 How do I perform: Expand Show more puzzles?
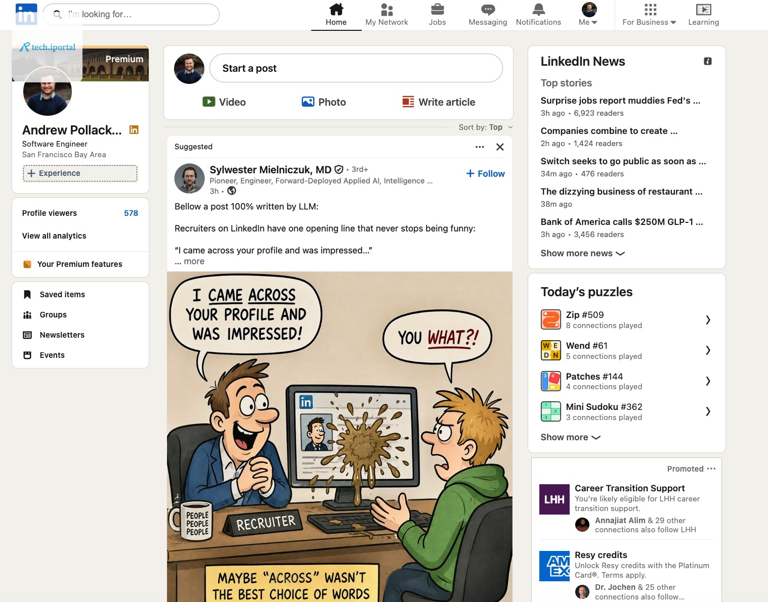coord(570,437)
